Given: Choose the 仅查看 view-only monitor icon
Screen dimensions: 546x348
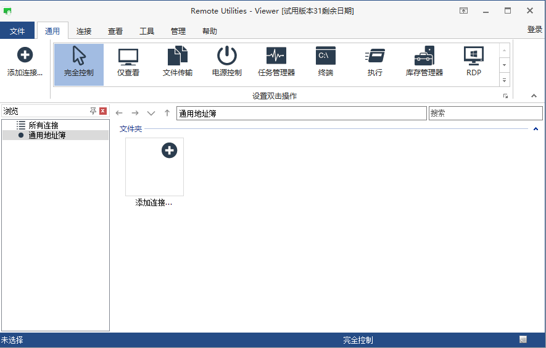Looking at the screenshot, I should click(x=128, y=56).
